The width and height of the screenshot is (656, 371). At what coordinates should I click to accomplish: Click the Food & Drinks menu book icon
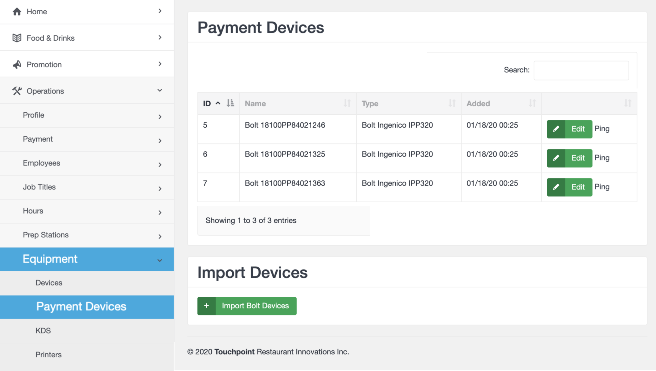(x=17, y=38)
